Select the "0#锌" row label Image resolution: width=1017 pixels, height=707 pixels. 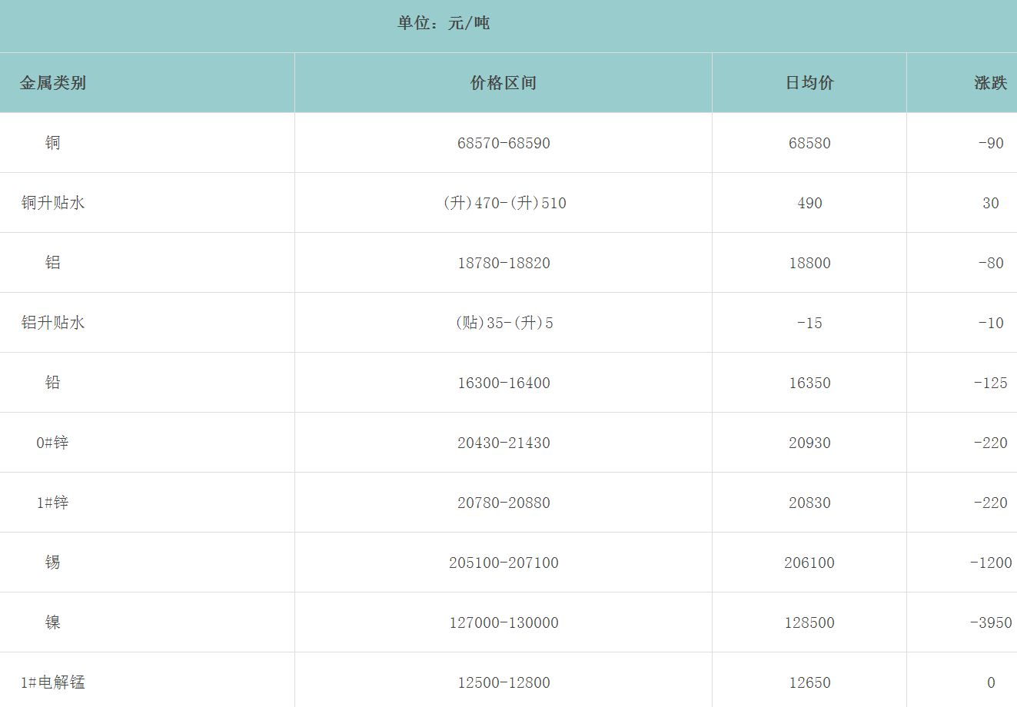coord(52,443)
